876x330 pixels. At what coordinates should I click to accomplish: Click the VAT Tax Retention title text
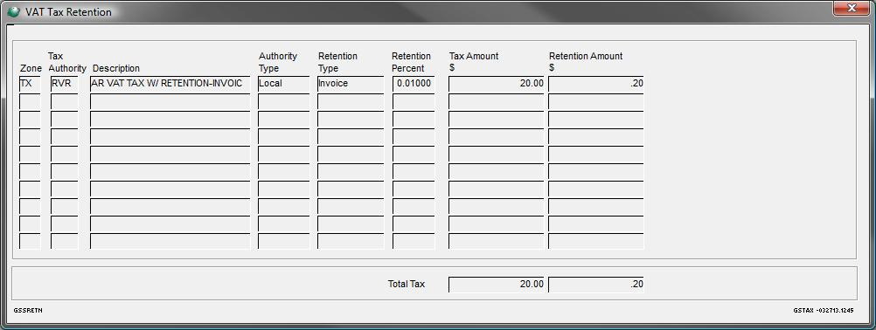(x=68, y=12)
